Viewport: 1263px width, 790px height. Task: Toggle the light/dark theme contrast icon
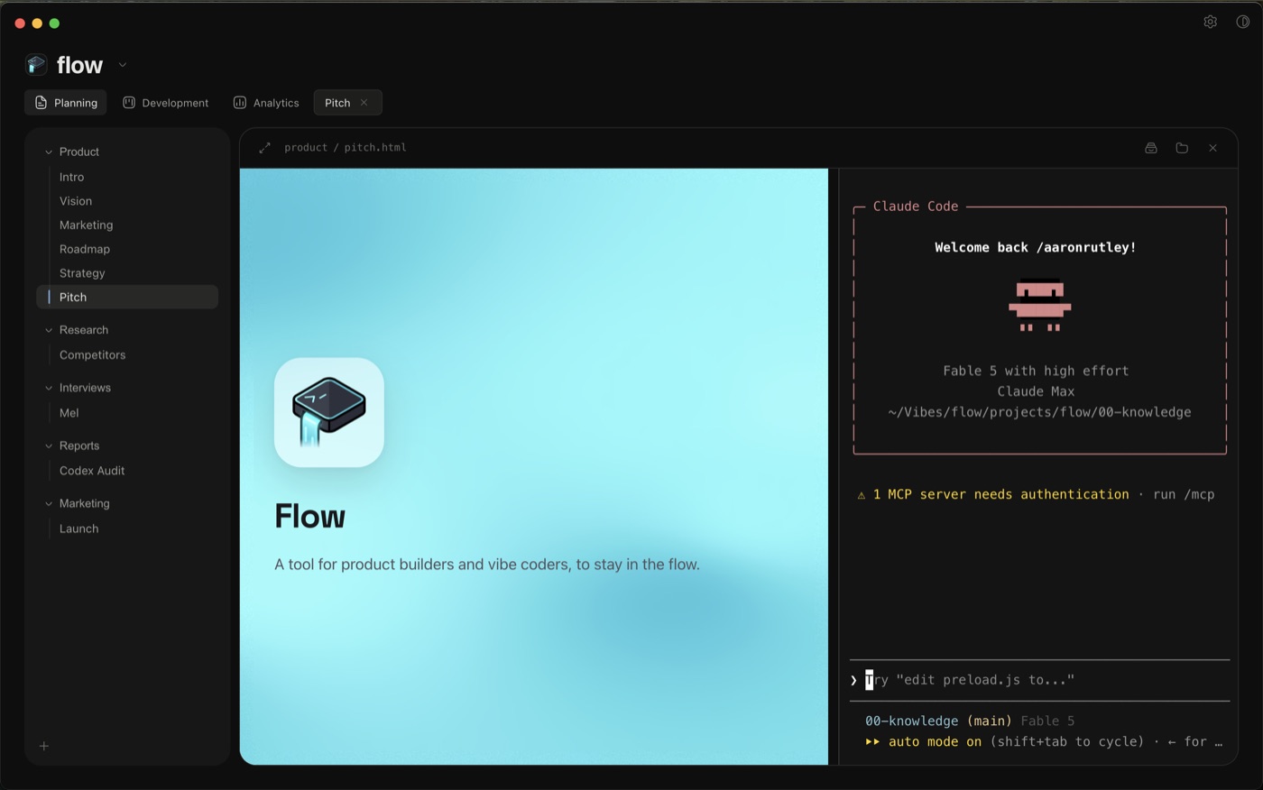point(1243,22)
